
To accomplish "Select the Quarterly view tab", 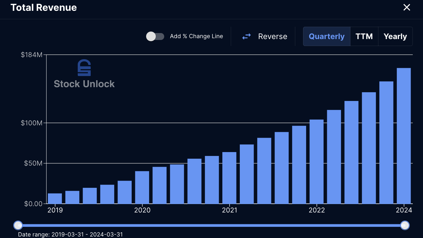I will tap(327, 36).
